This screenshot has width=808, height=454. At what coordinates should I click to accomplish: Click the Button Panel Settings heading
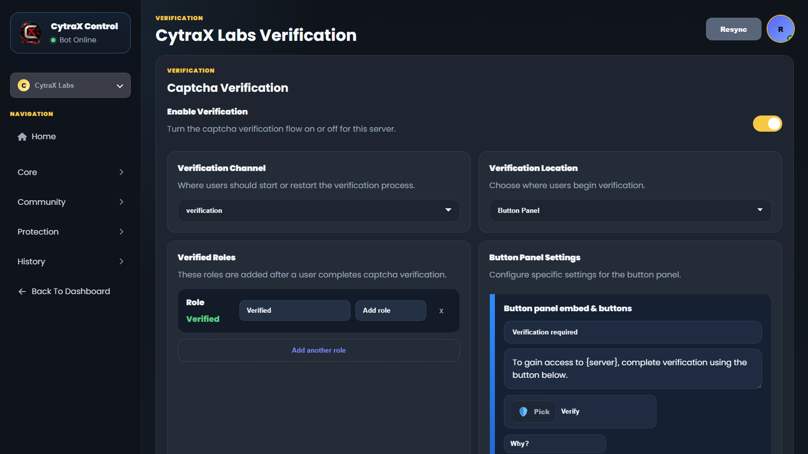(x=534, y=258)
